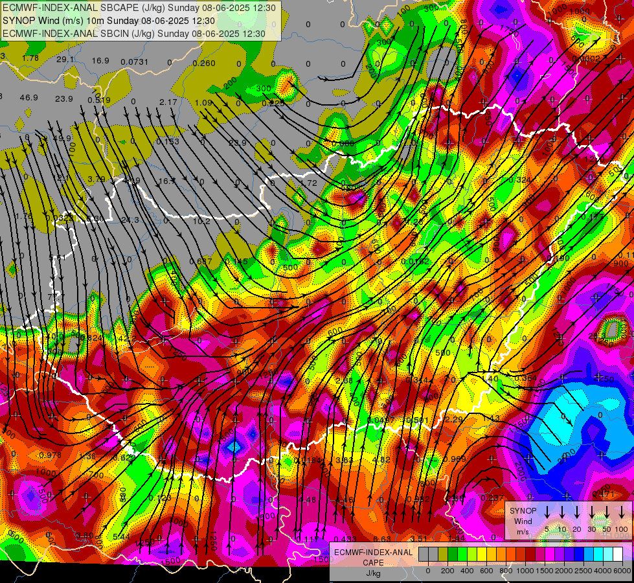
Task: Click the 4.82 value on the map
Action: pyautogui.click(x=381, y=460)
